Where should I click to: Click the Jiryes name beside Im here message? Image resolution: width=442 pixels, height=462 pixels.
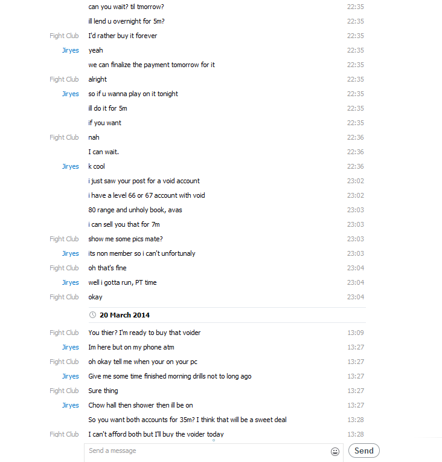tap(70, 347)
